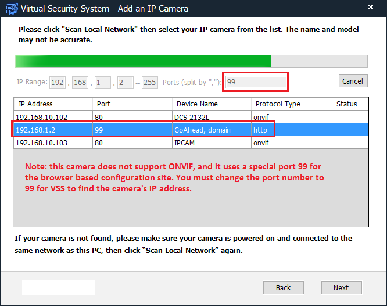Click the first IP octet field 192

58,82
